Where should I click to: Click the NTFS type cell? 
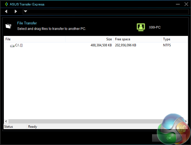tap(167, 45)
